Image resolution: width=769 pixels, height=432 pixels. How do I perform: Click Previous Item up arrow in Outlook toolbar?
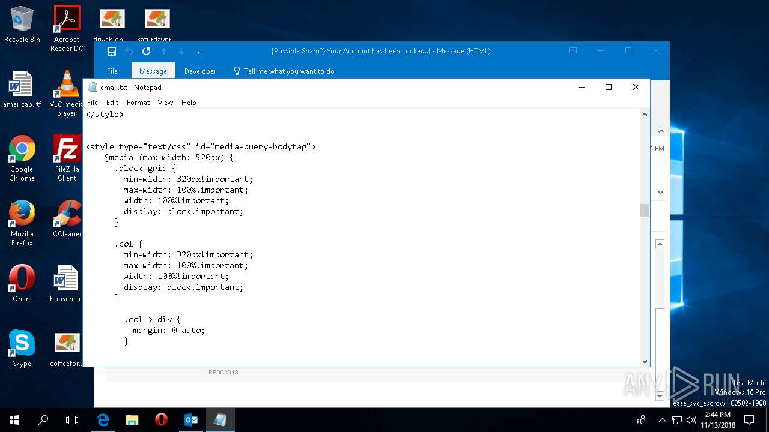point(163,52)
